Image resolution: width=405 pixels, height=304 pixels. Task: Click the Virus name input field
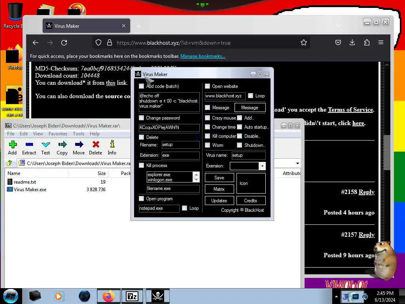248,155
